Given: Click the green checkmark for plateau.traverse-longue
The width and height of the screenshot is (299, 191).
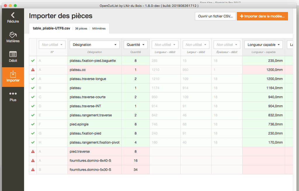Looking at the screenshot, I should [x=33, y=79].
